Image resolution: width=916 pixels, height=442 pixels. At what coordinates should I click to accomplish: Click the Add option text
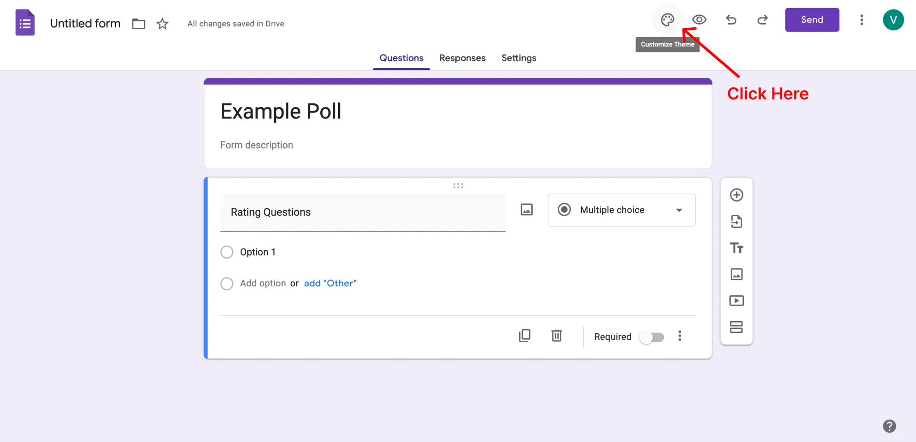coord(263,283)
